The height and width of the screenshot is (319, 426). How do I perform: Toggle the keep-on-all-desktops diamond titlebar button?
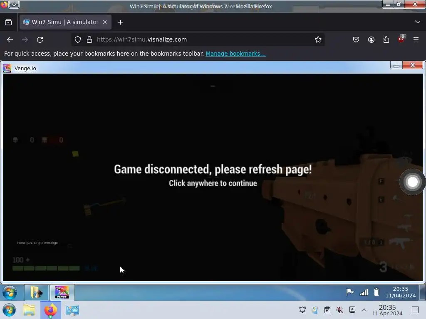click(14, 4)
